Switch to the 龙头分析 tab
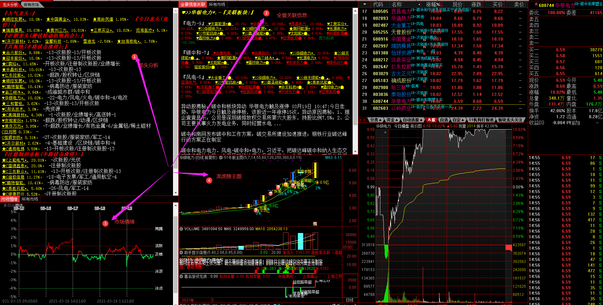 pos(10,5)
